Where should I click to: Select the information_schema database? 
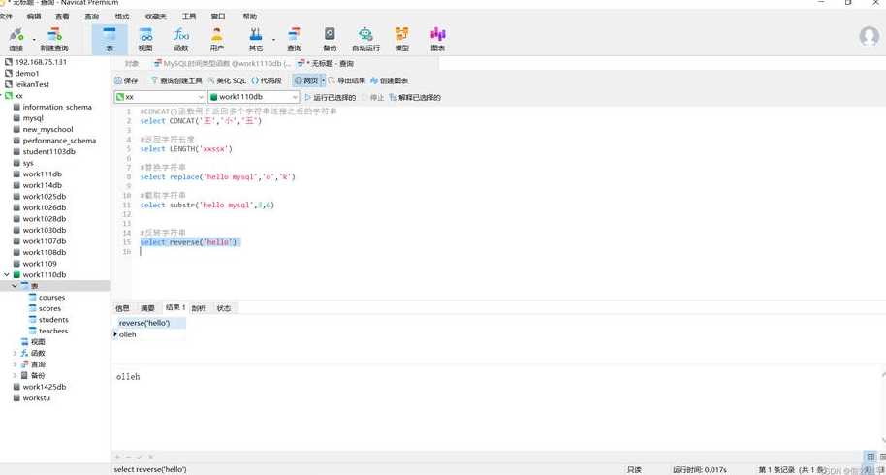pyautogui.click(x=52, y=107)
